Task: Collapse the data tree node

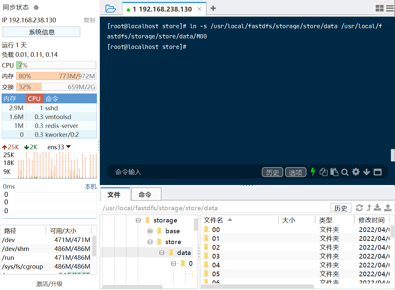Action: tap(162, 253)
